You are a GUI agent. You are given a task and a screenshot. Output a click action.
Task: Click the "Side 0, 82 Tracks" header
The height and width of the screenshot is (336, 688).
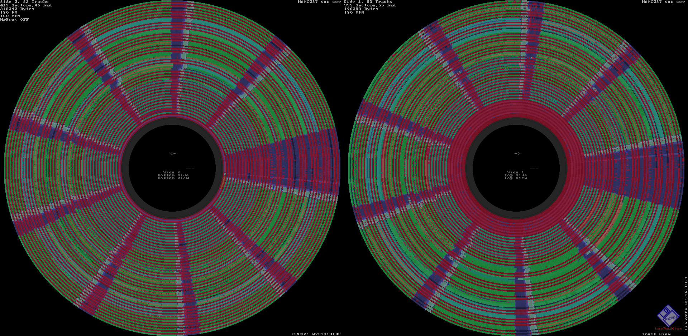click(x=24, y=2)
